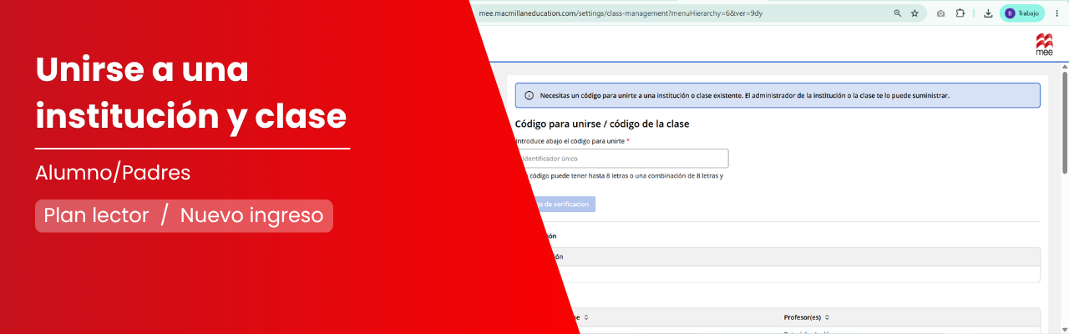The width and height of the screenshot is (1069, 334).
Task: Open the Trabajo profile button
Action: [1021, 13]
